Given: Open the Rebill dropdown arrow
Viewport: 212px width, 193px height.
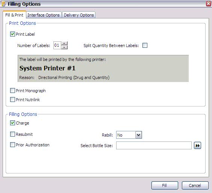Looking at the screenshot, I should [139, 135].
